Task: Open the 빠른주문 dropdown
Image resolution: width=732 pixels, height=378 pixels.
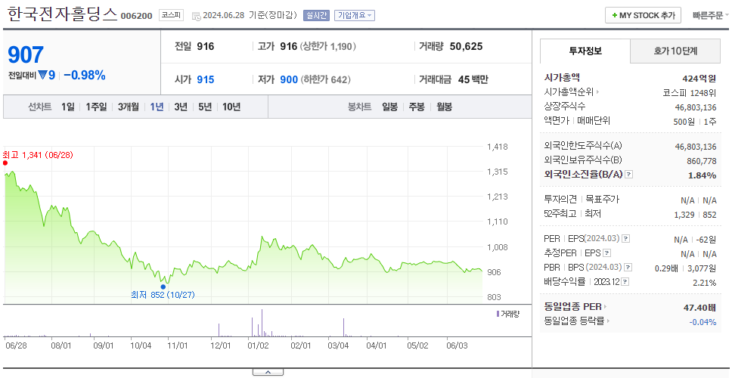Action: [711, 15]
